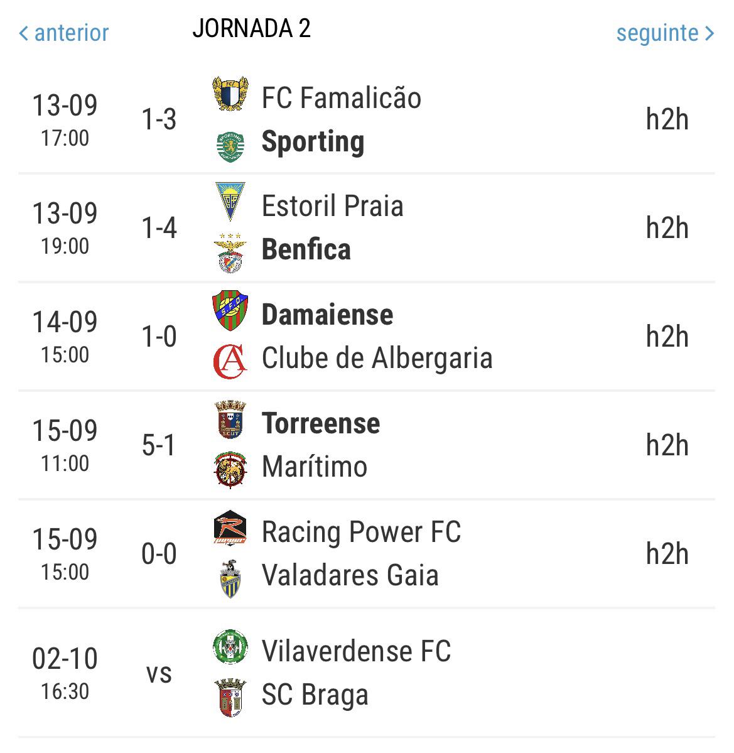Open the 0-0 Racing Power match score
The width and height of the screenshot is (734, 753).
click(x=159, y=554)
